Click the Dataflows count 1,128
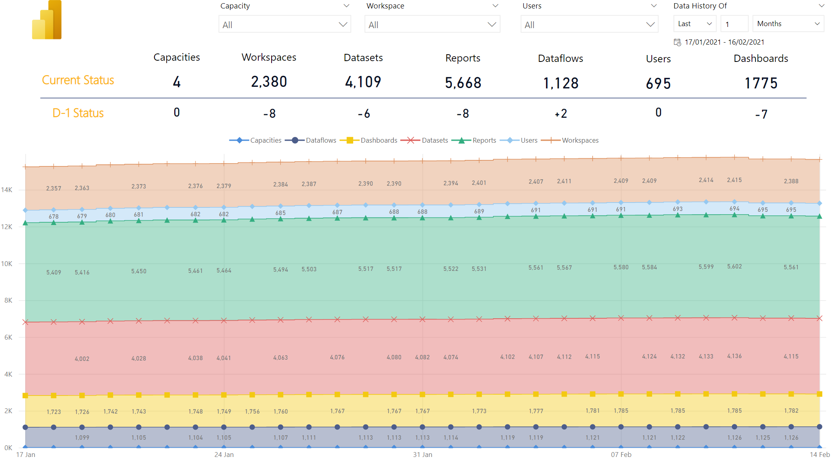832x465 pixels. [x=561, y=84]
